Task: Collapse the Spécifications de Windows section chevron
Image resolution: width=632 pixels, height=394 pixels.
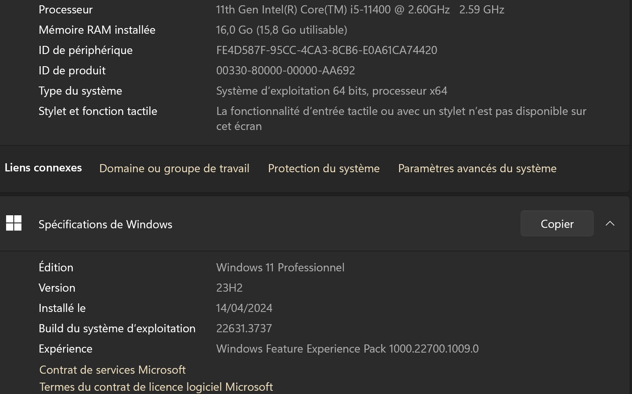Action: (610, 223)
